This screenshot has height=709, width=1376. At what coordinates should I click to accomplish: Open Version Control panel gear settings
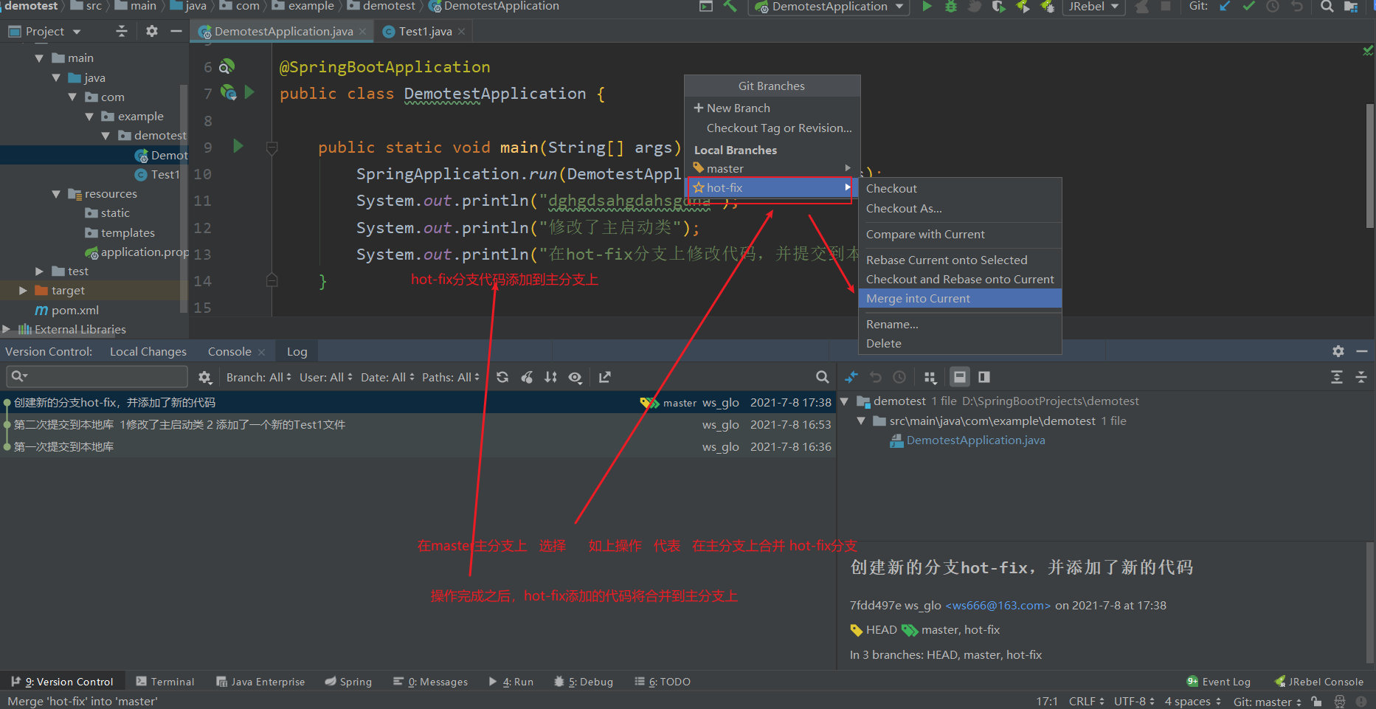click(x=1338, y=351)
